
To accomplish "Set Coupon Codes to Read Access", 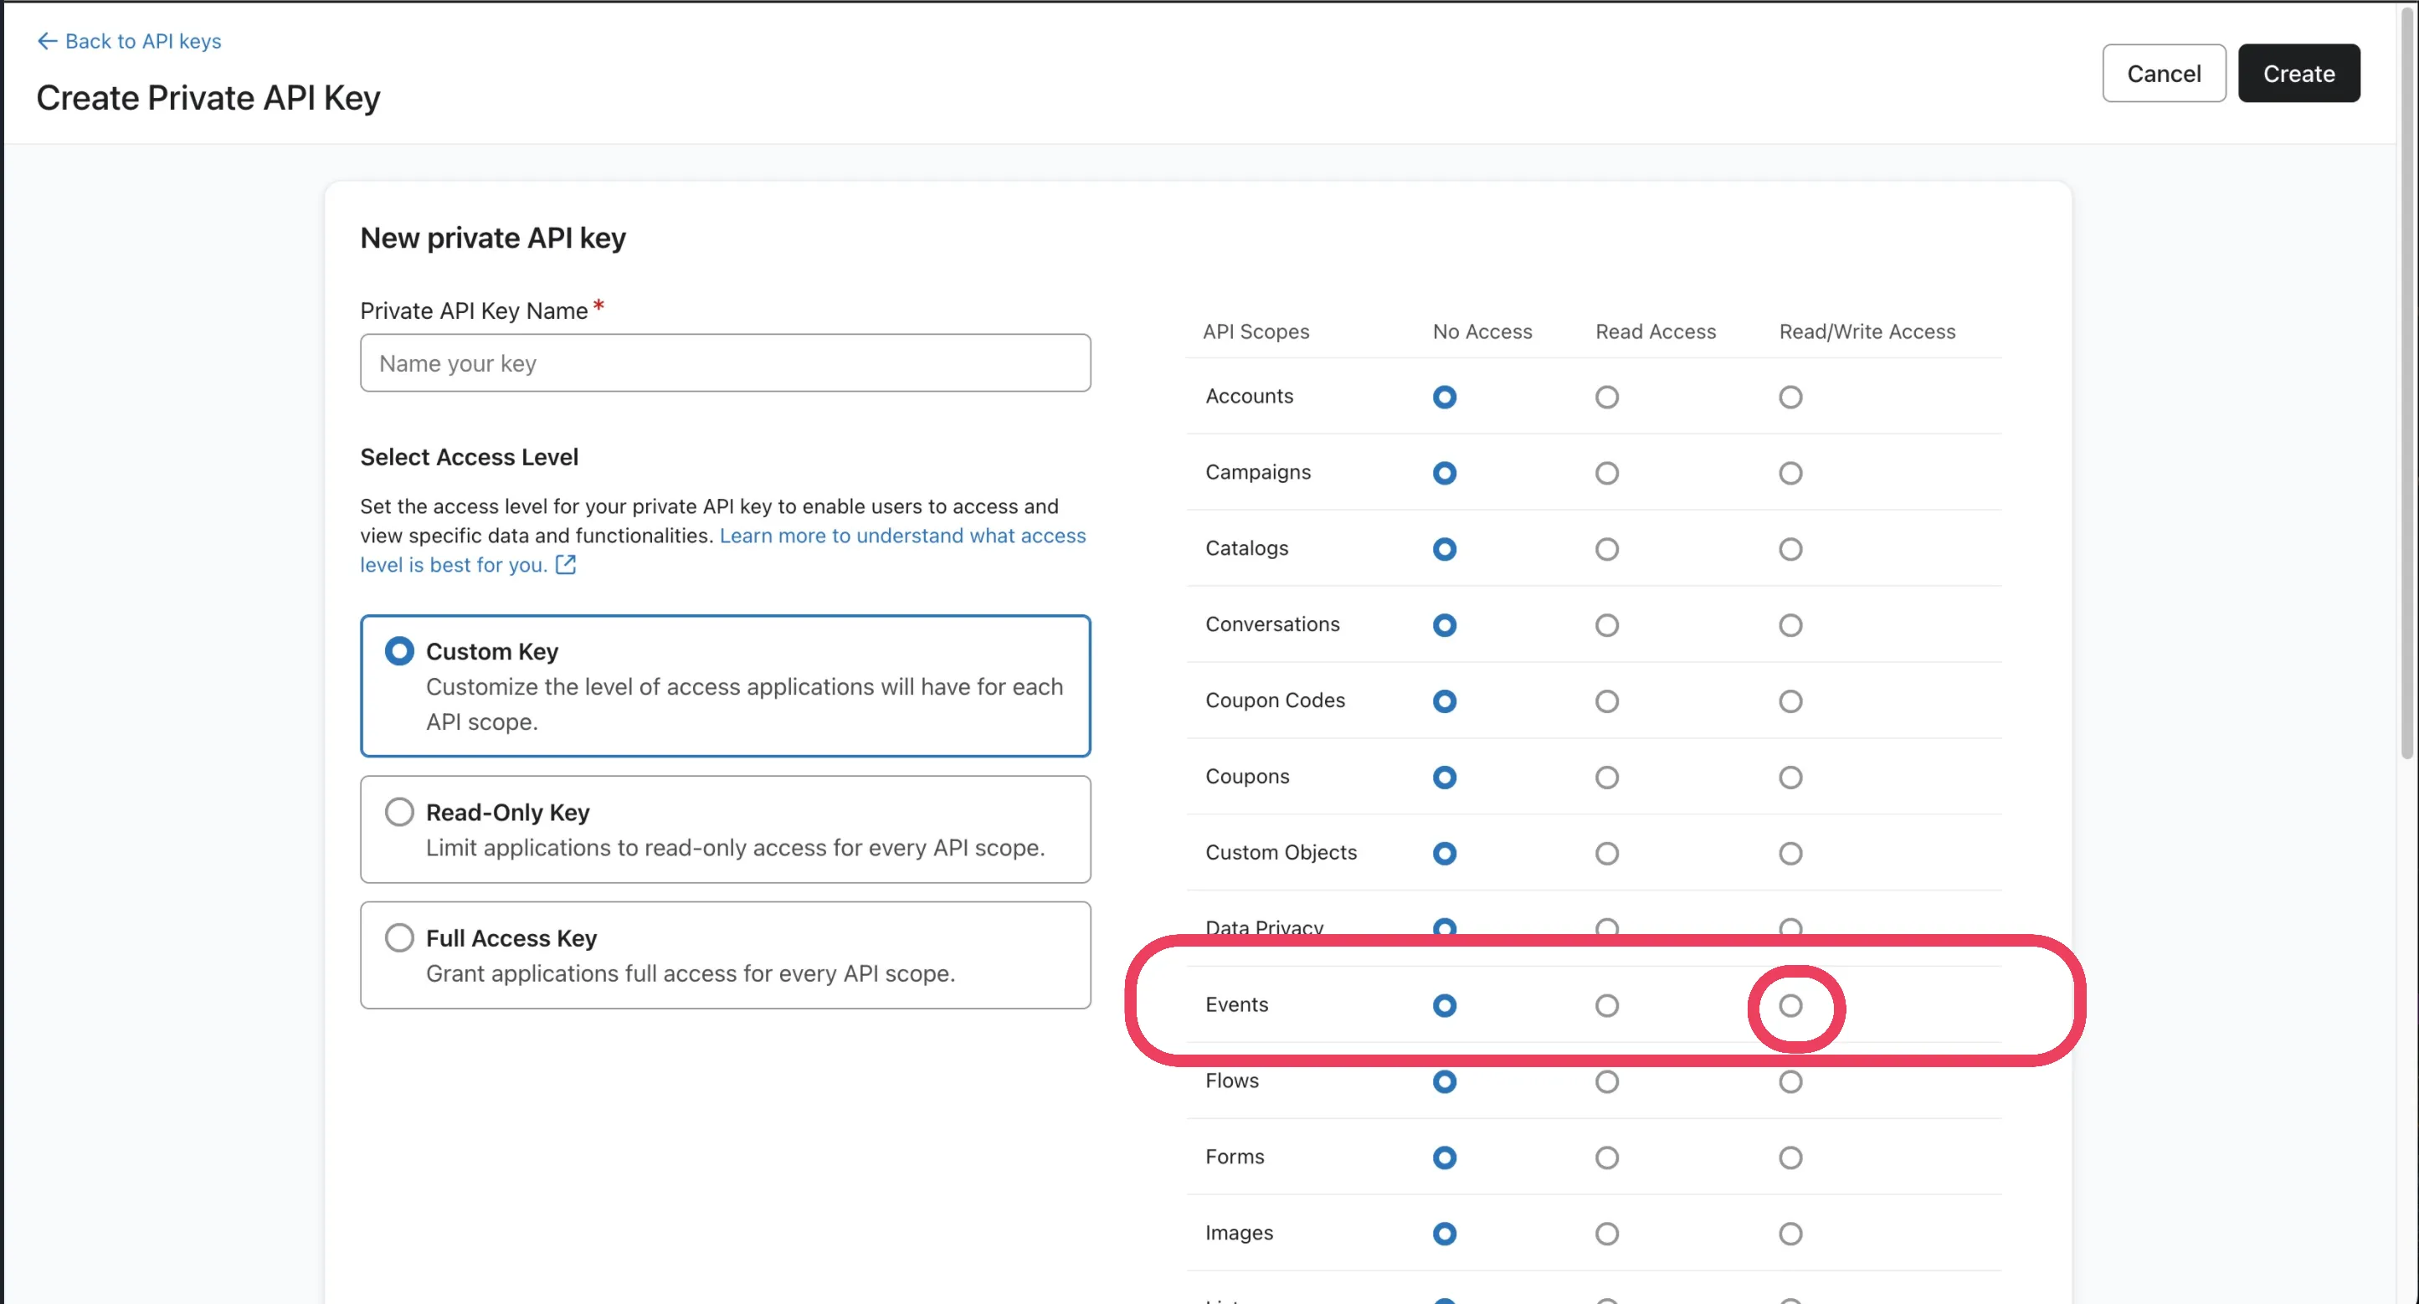I will click(1607, 701).
